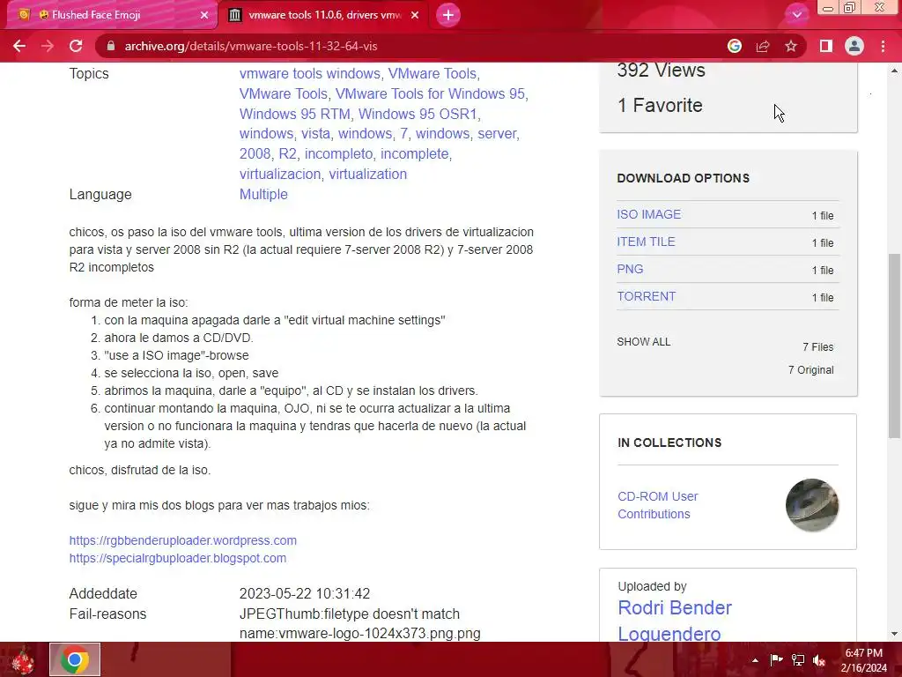Click the browser forward arrow
The height and width of the screenshot is (677, 902).
click(48, 46)
